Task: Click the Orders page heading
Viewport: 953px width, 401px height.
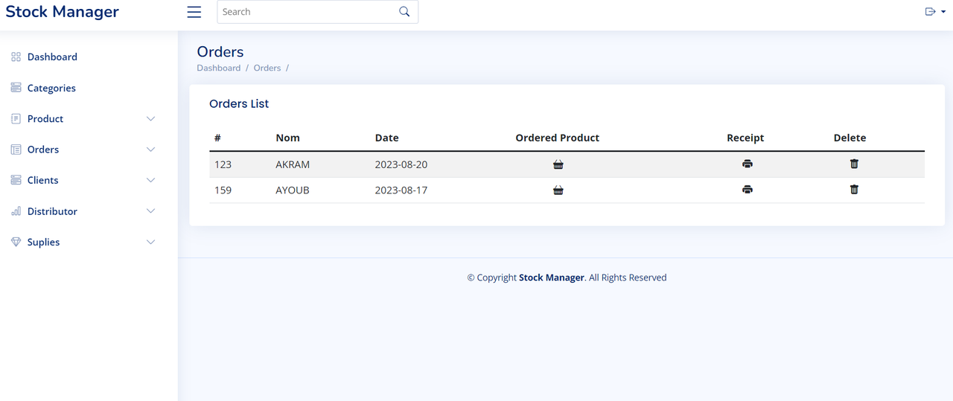Action: (x=220, y=51)
